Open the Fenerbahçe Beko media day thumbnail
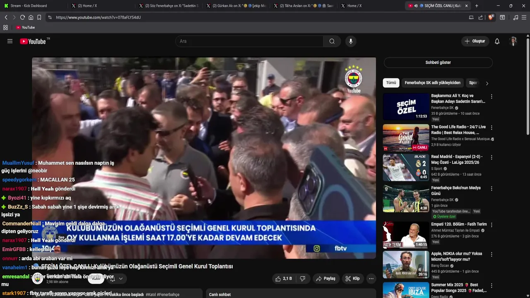This screenshot has width=530, height=298. click(x=406, y=199)
